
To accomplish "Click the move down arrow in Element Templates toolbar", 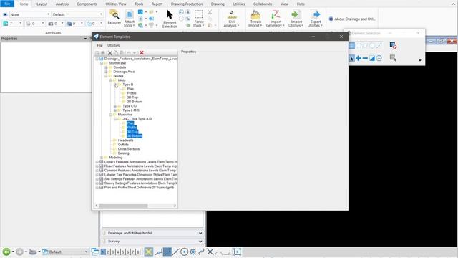I will click(x=135, y=52).
